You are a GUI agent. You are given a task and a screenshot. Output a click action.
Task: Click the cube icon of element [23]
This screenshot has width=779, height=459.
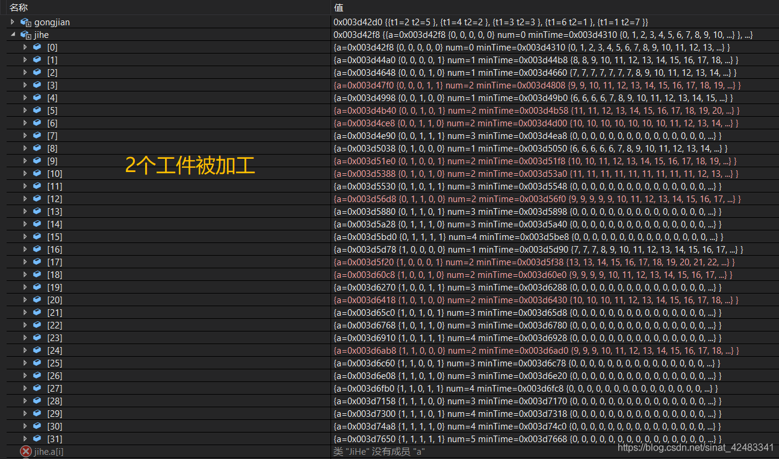coord(37,337)
